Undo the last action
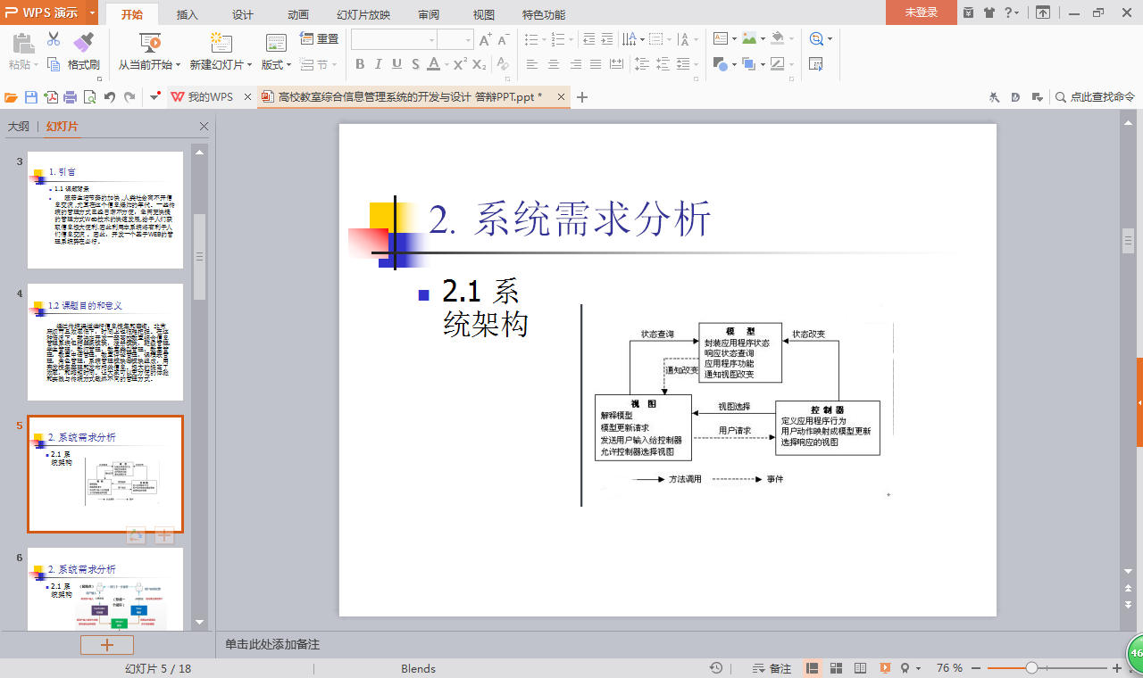 pyautogui.click(x=110, y=97)
